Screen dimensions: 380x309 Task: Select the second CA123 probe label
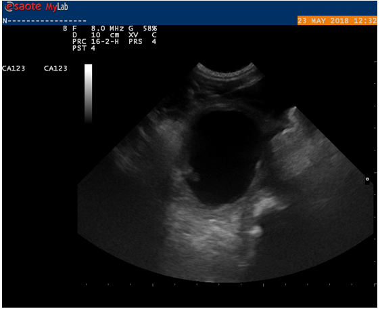coord(55,68)
